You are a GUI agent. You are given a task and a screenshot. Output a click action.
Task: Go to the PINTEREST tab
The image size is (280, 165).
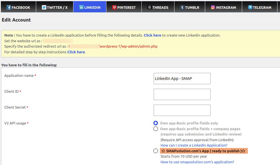124,7
